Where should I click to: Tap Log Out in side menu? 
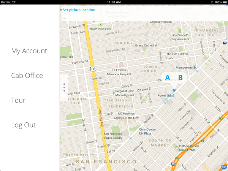tap(24, 125)
